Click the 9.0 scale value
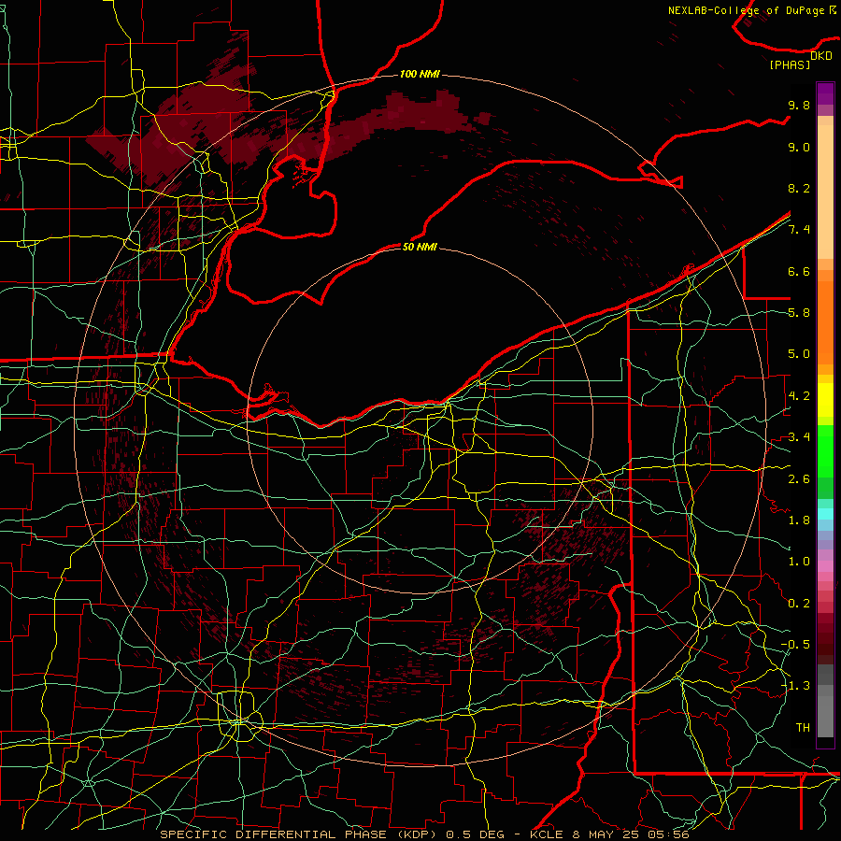Image resolution: width=841 pixels, height=841 pixels. tap(799, 147)
